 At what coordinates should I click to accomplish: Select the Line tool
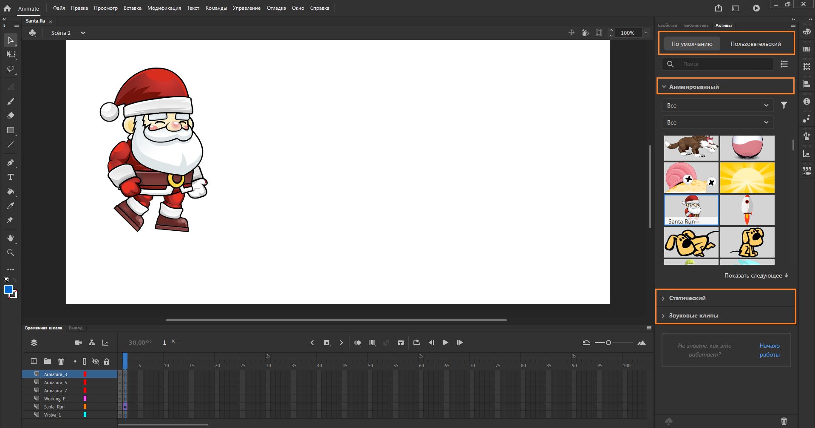pos(11,145)
